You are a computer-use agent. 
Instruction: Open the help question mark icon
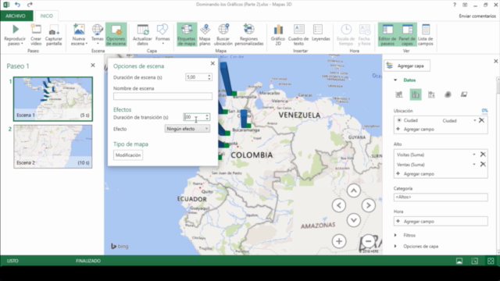(455, 5)
